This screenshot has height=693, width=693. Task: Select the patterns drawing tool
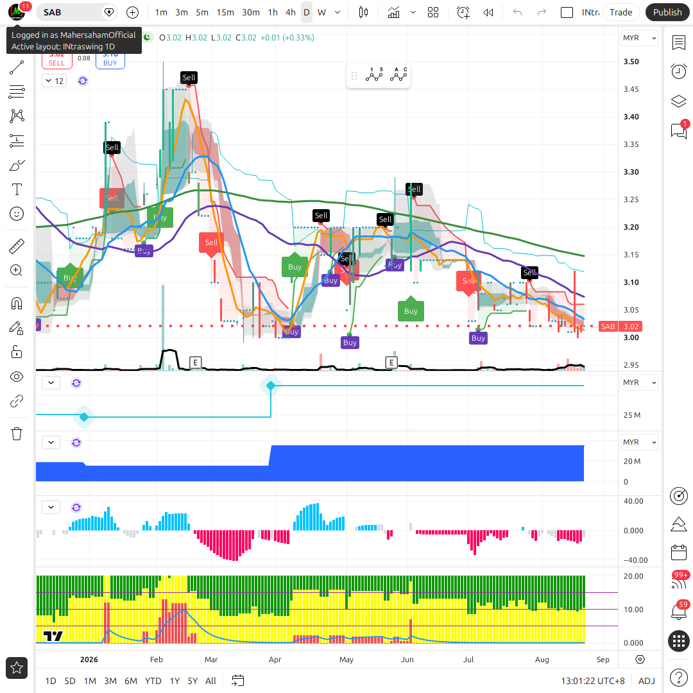pos(16,116)
